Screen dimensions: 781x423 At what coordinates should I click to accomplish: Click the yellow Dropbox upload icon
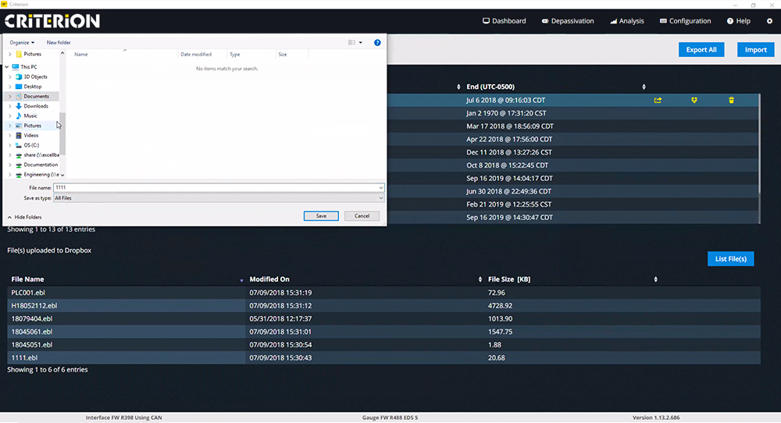[x=694, y=100]
